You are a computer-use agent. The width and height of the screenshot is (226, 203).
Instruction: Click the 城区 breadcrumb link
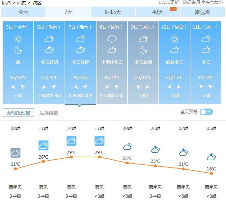(x=37, y=3)
